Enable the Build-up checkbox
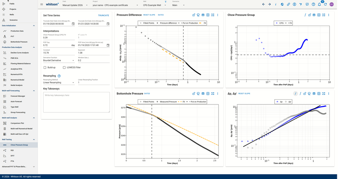 45,68
